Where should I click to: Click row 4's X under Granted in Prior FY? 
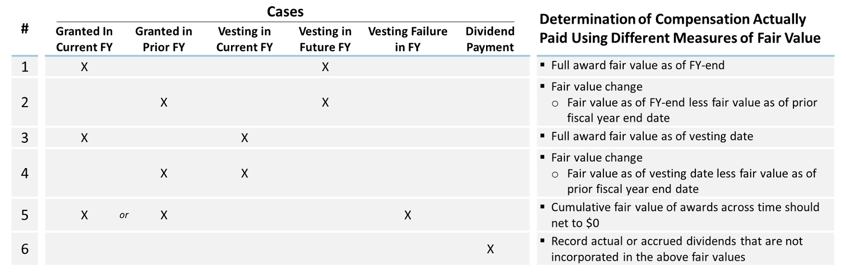pyautogui.click(x=164, y=174)
